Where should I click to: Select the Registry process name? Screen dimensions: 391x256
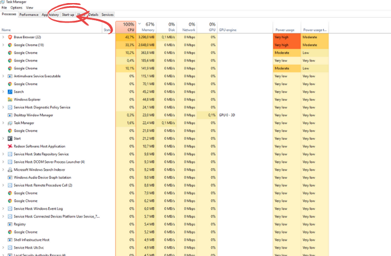(20, 224)
